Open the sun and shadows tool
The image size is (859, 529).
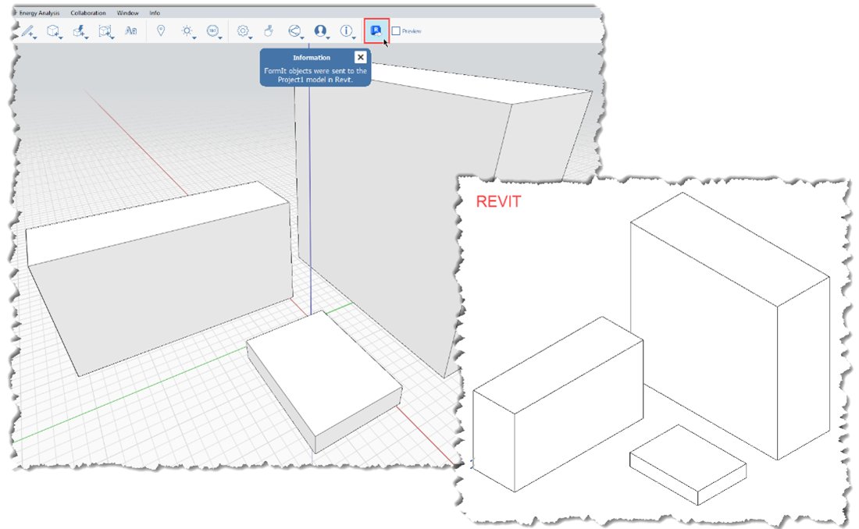pos(186,30)
